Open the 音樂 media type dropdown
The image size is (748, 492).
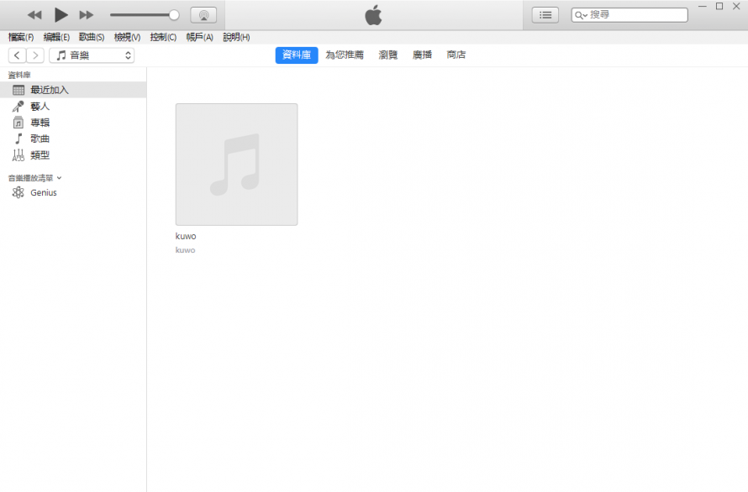point(92,55)
